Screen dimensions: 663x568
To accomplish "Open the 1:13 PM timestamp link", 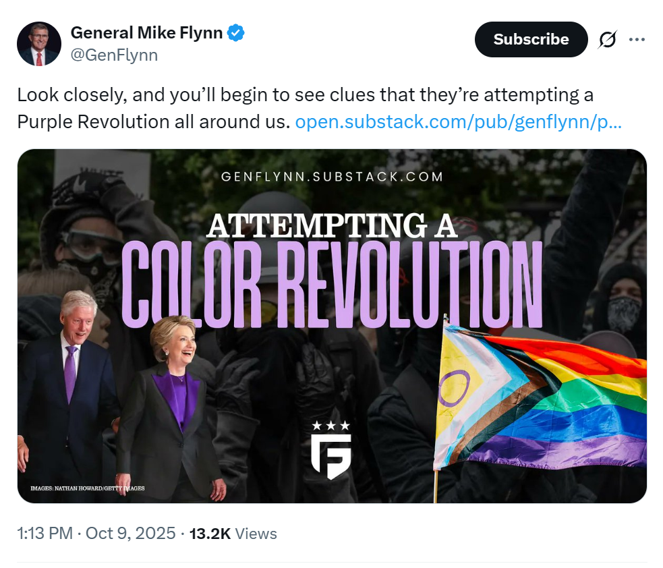I will click(45, 534).
